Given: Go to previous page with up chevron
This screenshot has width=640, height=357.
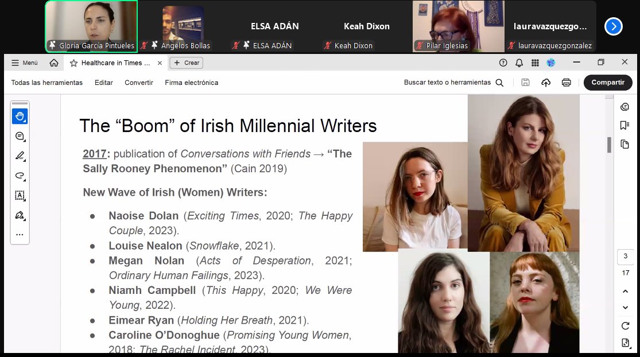Looking at the screenshot, I should pos(625,292).
